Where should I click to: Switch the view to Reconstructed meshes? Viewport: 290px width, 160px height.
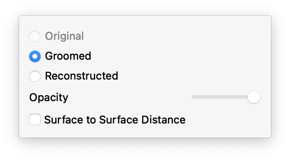(x=35, y=76)
